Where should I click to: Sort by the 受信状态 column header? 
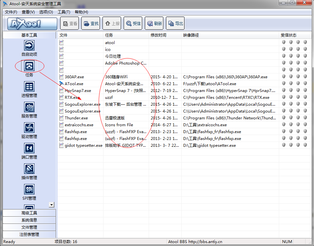(x=295, y=35)
